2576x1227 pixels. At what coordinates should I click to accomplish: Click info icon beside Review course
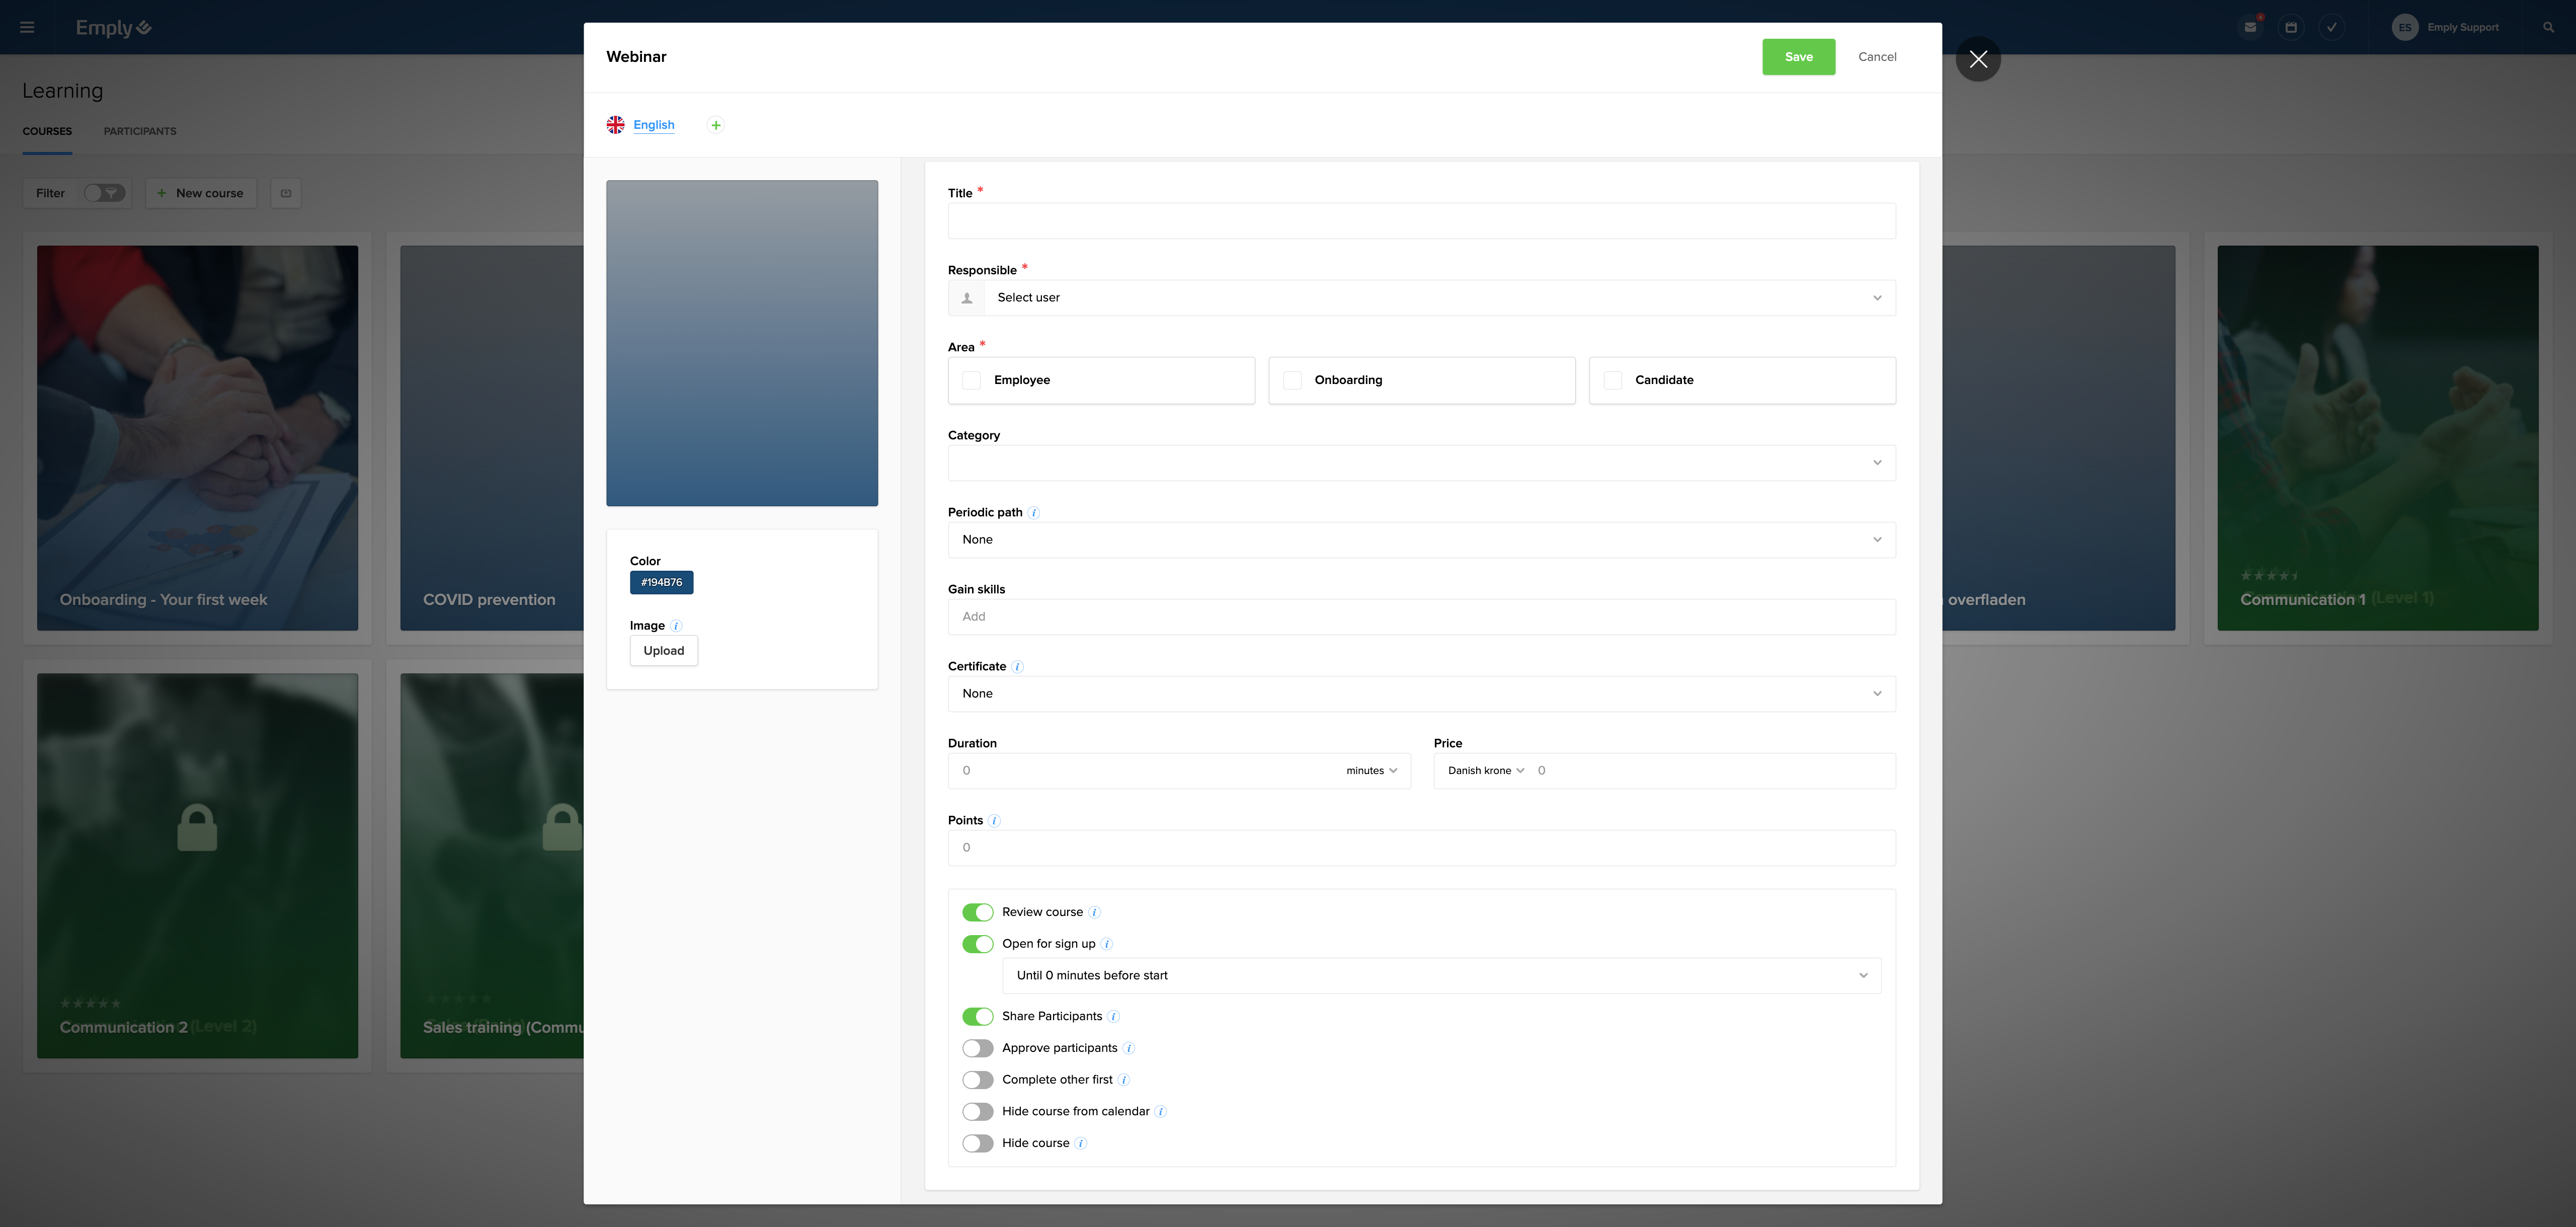click(x=1094, y=912)
